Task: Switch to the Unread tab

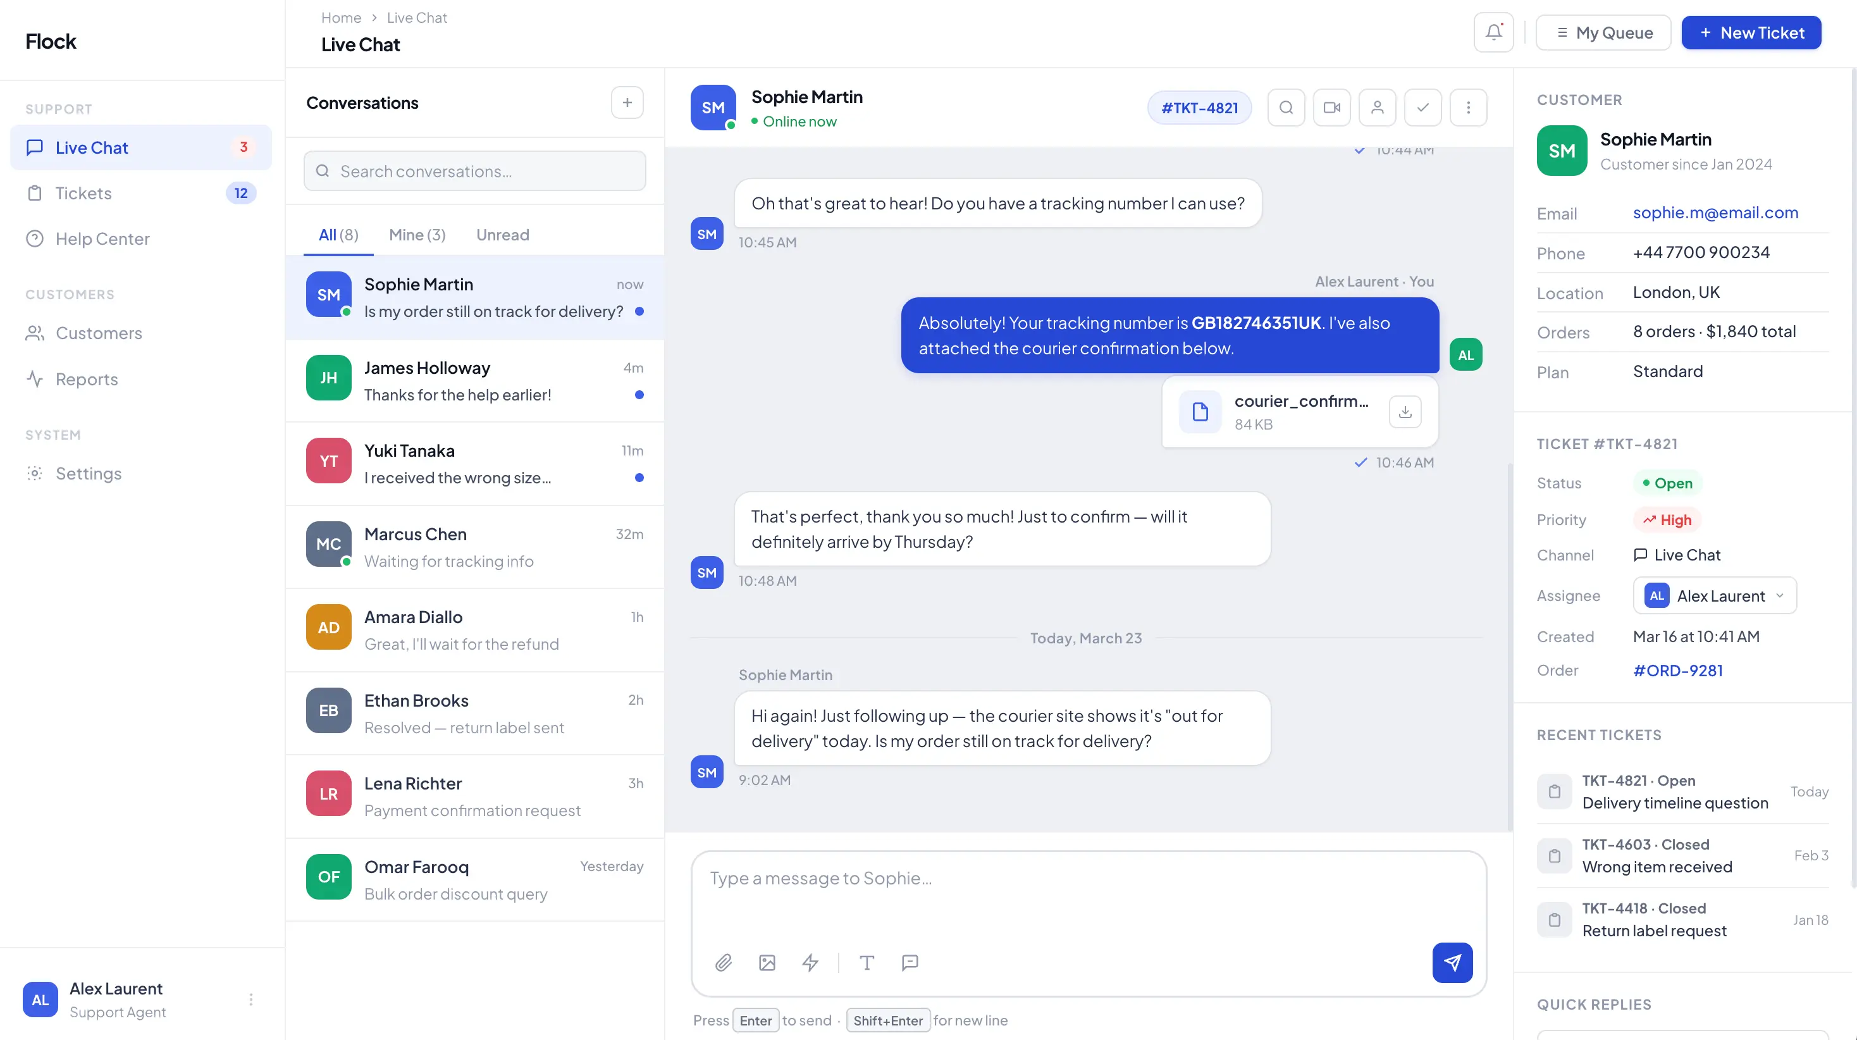Action: click(x=502, y=235)
